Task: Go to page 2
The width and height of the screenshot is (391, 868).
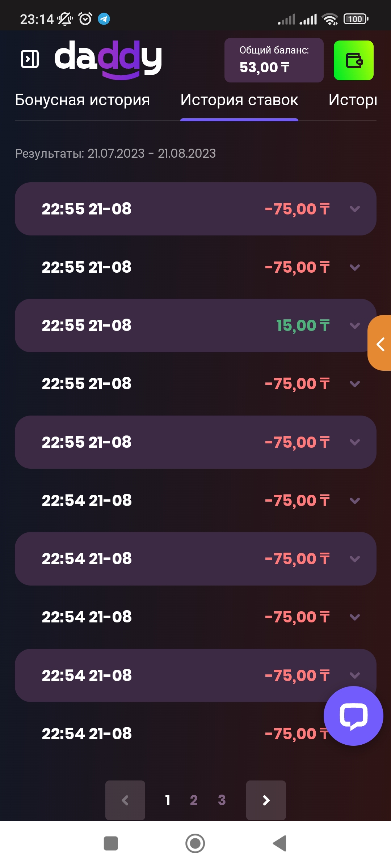Action: pyautogui.click(x=194, y=800)
